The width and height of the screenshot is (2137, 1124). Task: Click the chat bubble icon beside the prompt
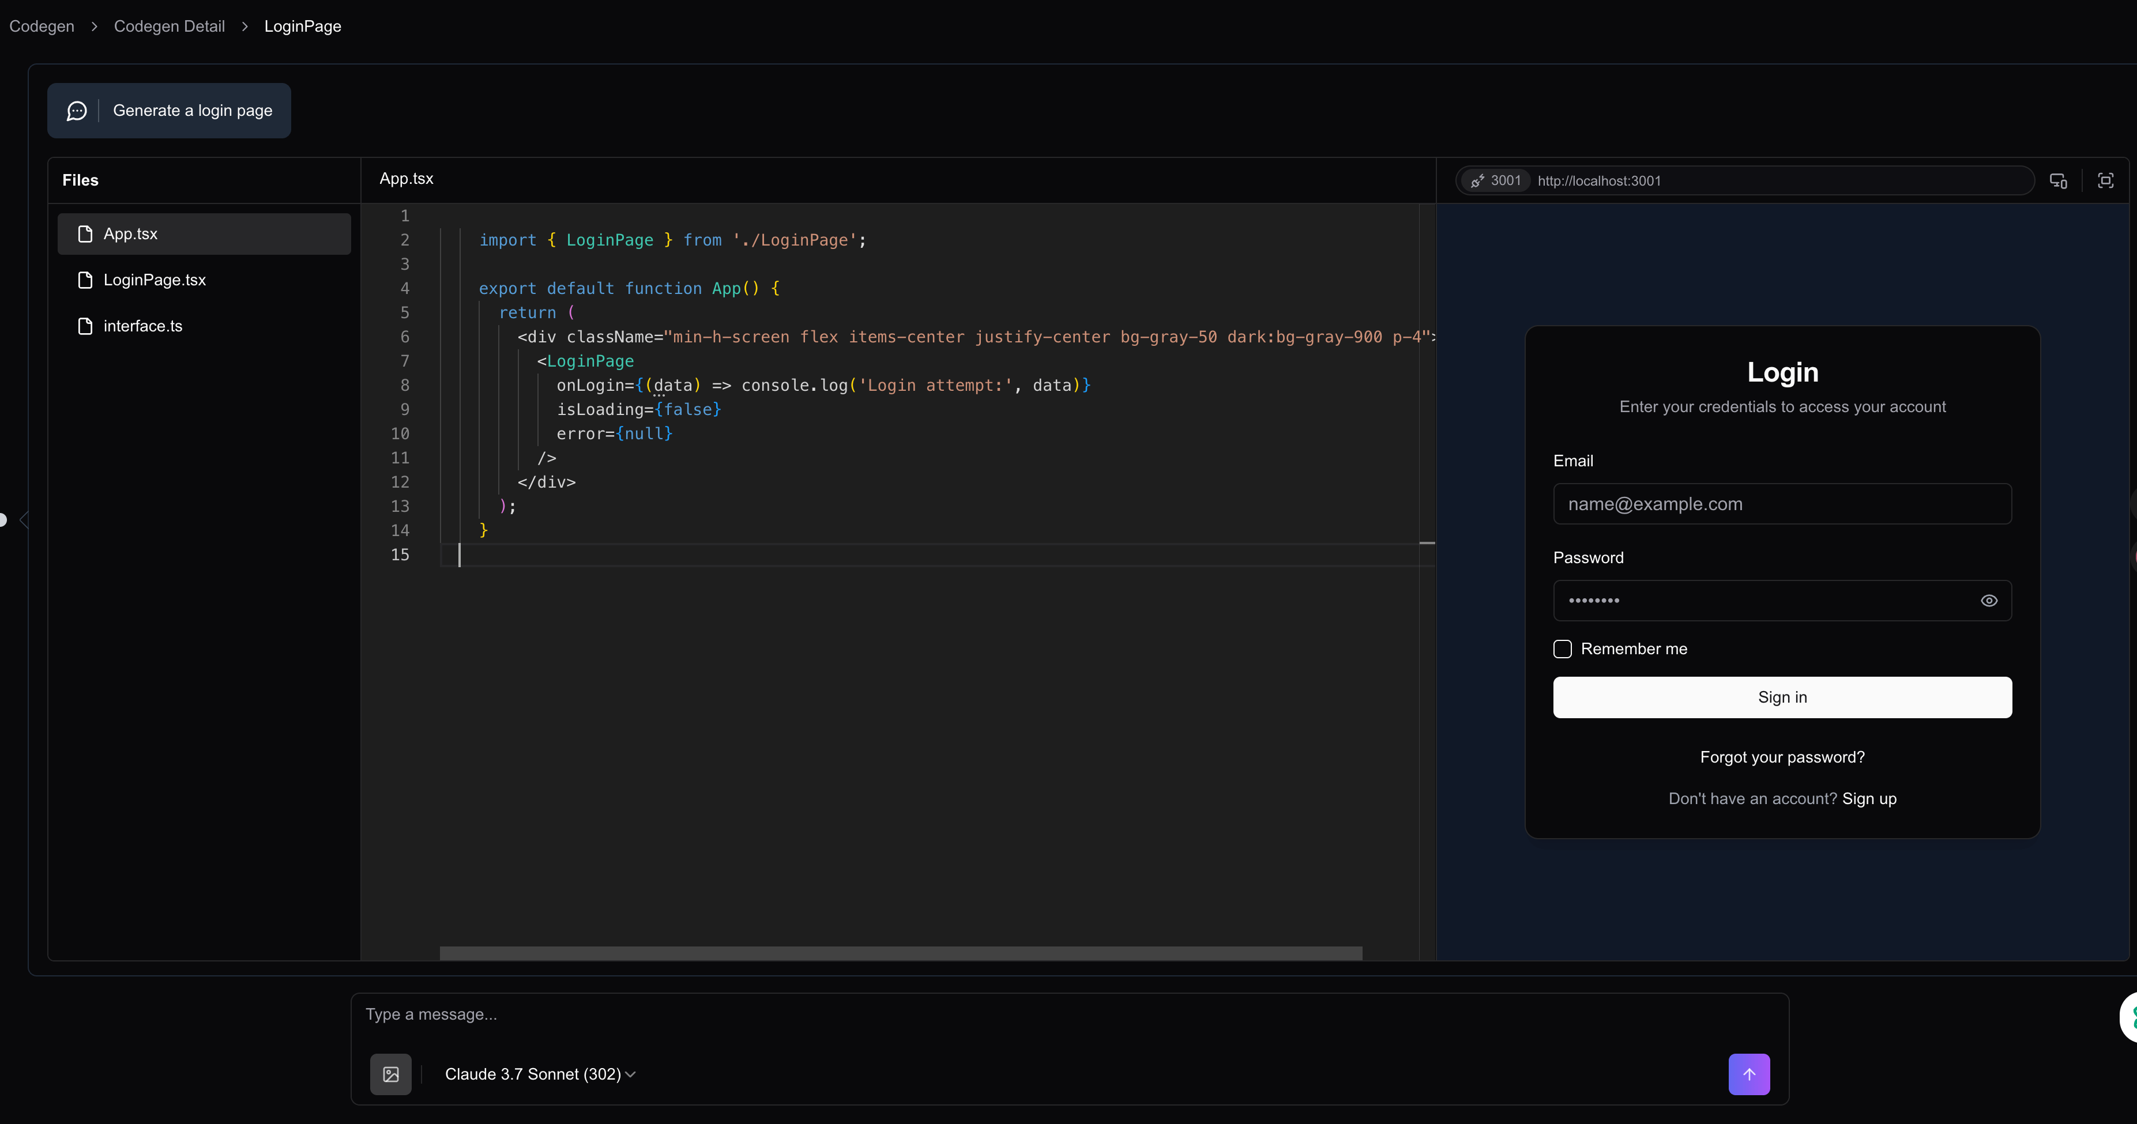[76, 110]
